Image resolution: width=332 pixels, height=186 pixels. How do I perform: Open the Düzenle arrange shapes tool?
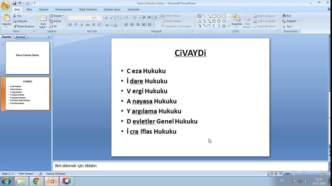tap(236, 21)
